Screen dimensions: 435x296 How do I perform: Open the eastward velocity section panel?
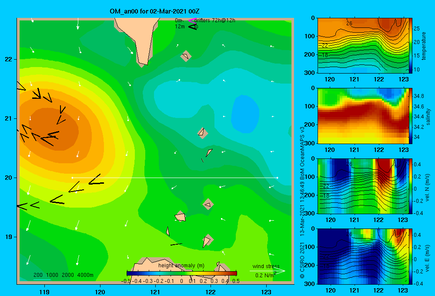pos(363,256)
